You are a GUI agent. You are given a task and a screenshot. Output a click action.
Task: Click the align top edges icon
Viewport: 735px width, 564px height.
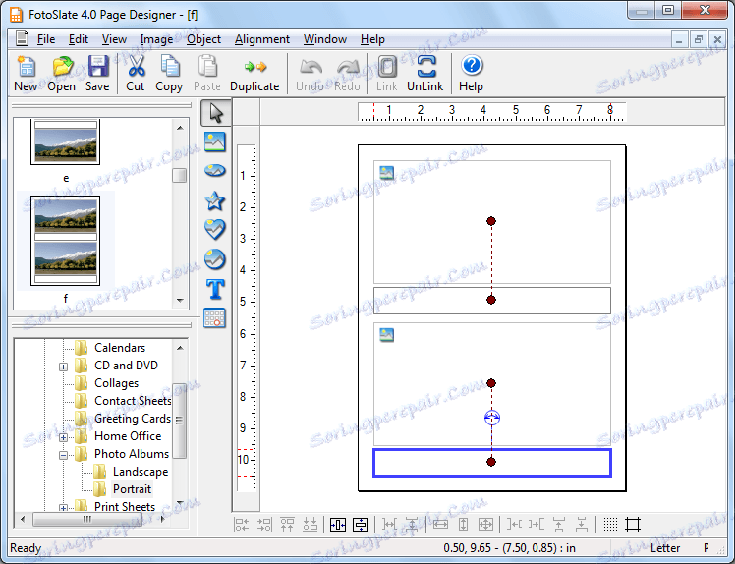pos(287,524)
